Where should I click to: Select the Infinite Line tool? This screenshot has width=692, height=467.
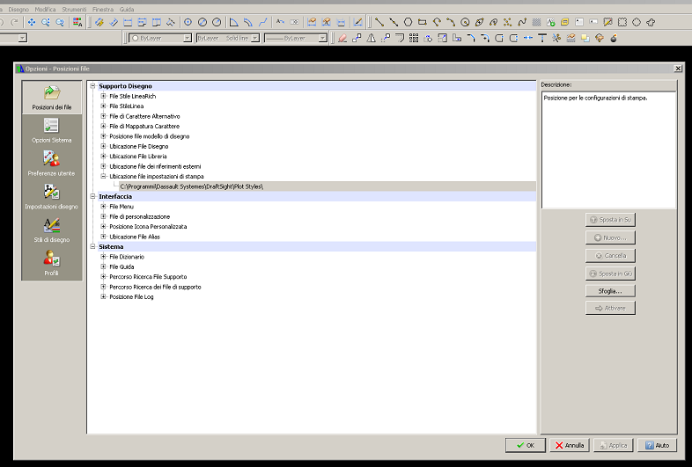tap(394, 22)
